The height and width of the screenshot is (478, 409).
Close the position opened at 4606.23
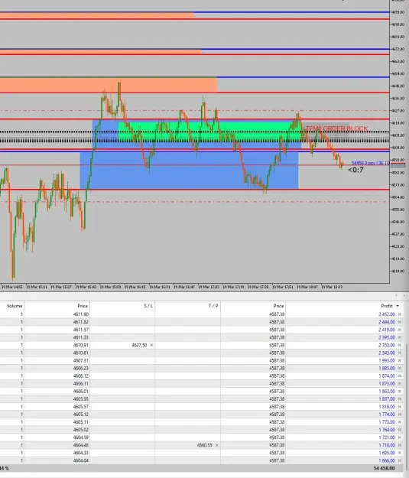coord(400,369)
